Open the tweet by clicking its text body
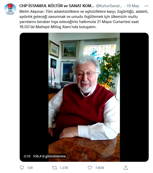 (x=84, y=19)
